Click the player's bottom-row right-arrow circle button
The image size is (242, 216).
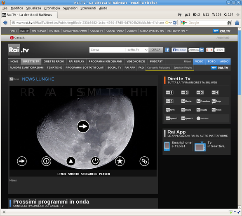(22, 161)
